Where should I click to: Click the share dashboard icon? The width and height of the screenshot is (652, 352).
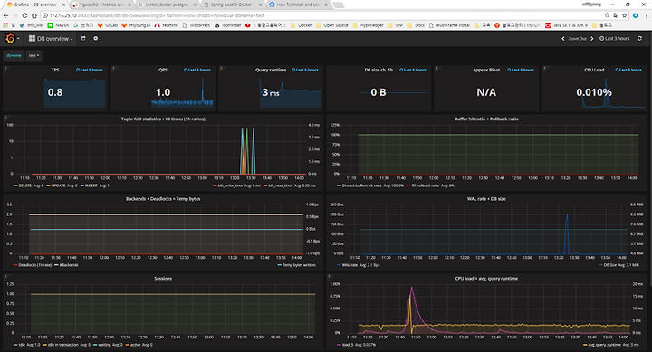coord(83,38)
